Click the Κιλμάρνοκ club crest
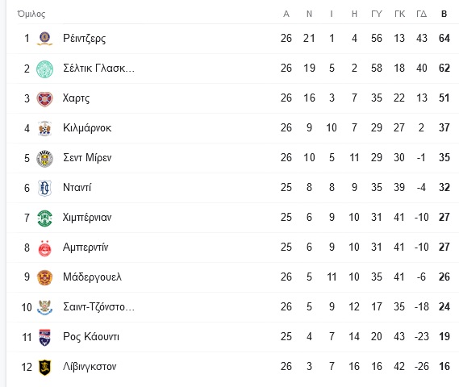This screenshot has height=387, width=459. click(45, 128)
